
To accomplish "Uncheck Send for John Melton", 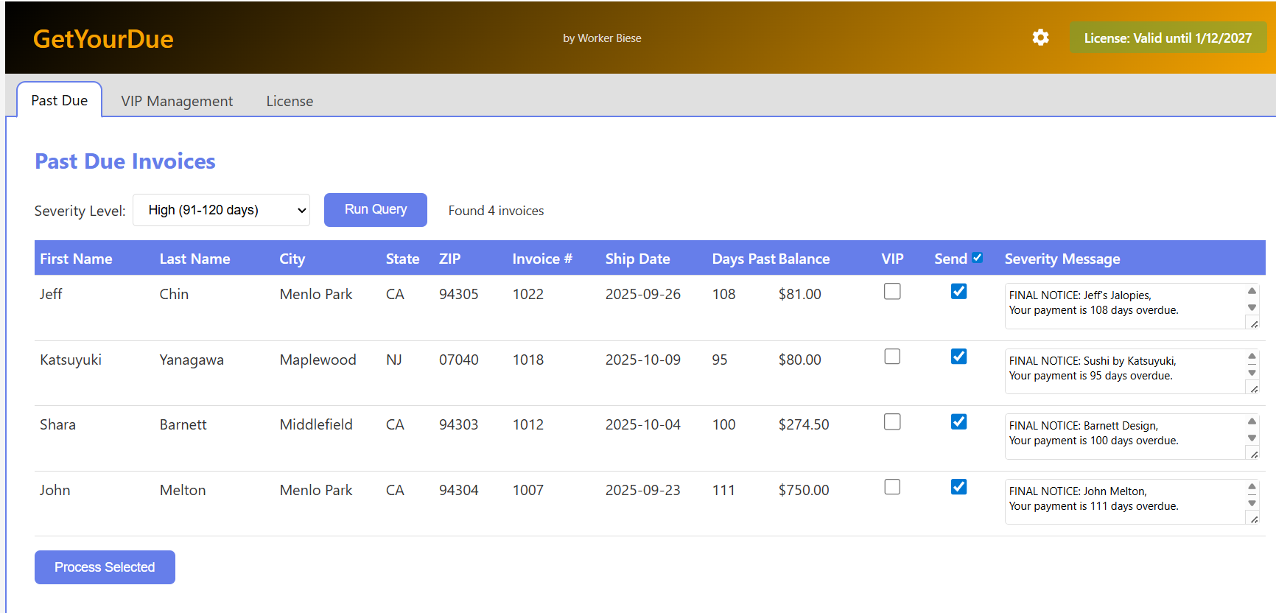I will [958, 487].
